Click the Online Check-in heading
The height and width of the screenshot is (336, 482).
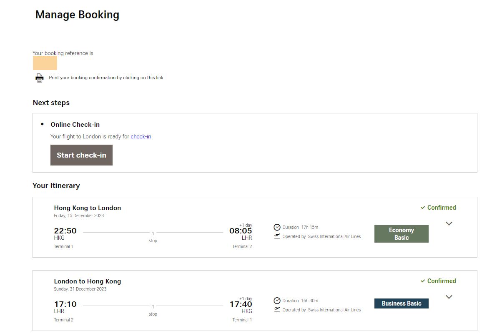coord(75,125)
